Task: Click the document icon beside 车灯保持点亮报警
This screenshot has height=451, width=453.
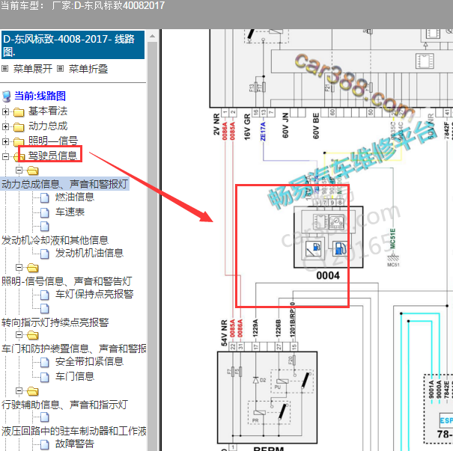Action: click(44, 295)
